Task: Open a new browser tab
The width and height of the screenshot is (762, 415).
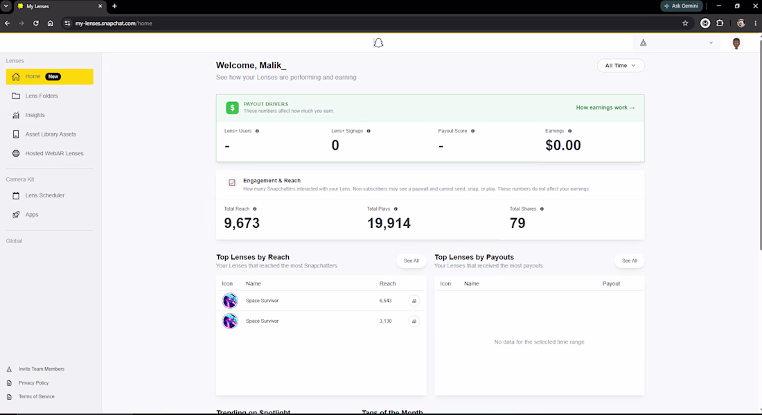Action: (x=115, y=6)
